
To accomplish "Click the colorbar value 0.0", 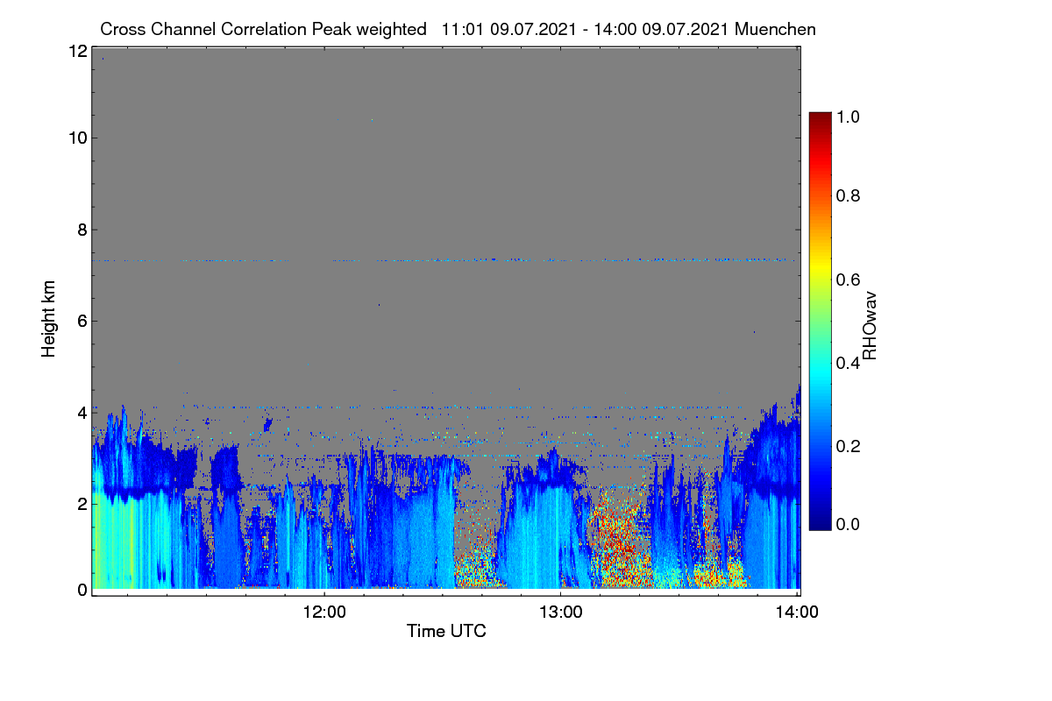I will [849, 524].
